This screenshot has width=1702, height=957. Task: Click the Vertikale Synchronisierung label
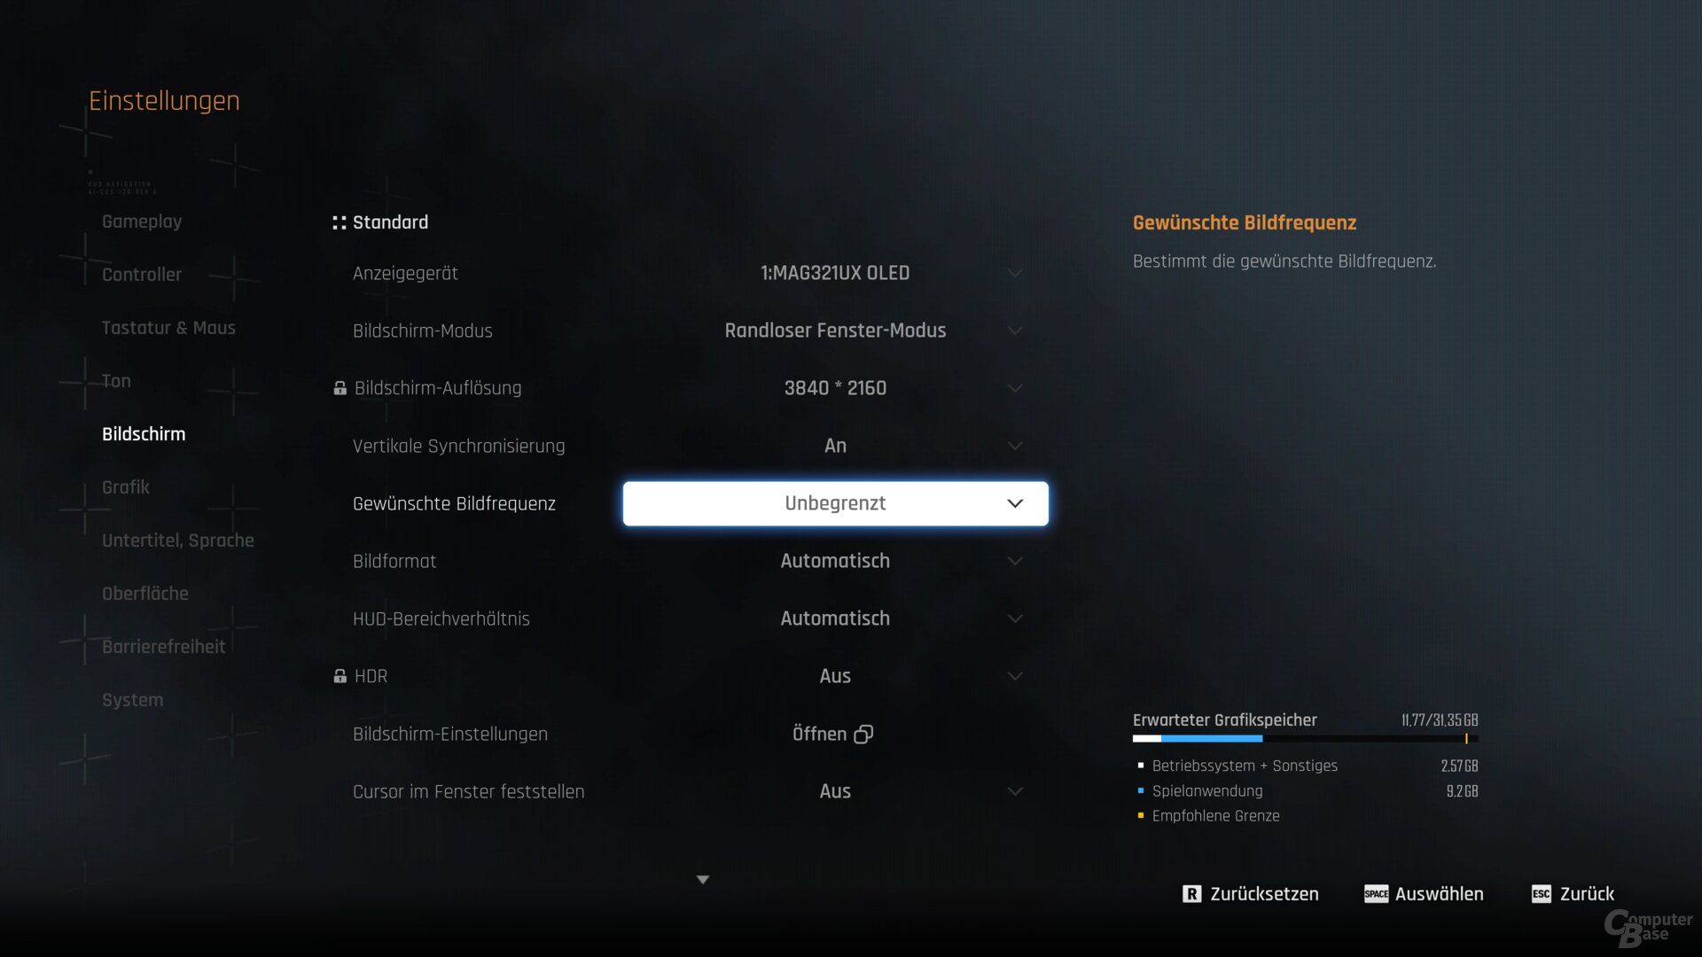pyautogui.click(x=458, y=446)
